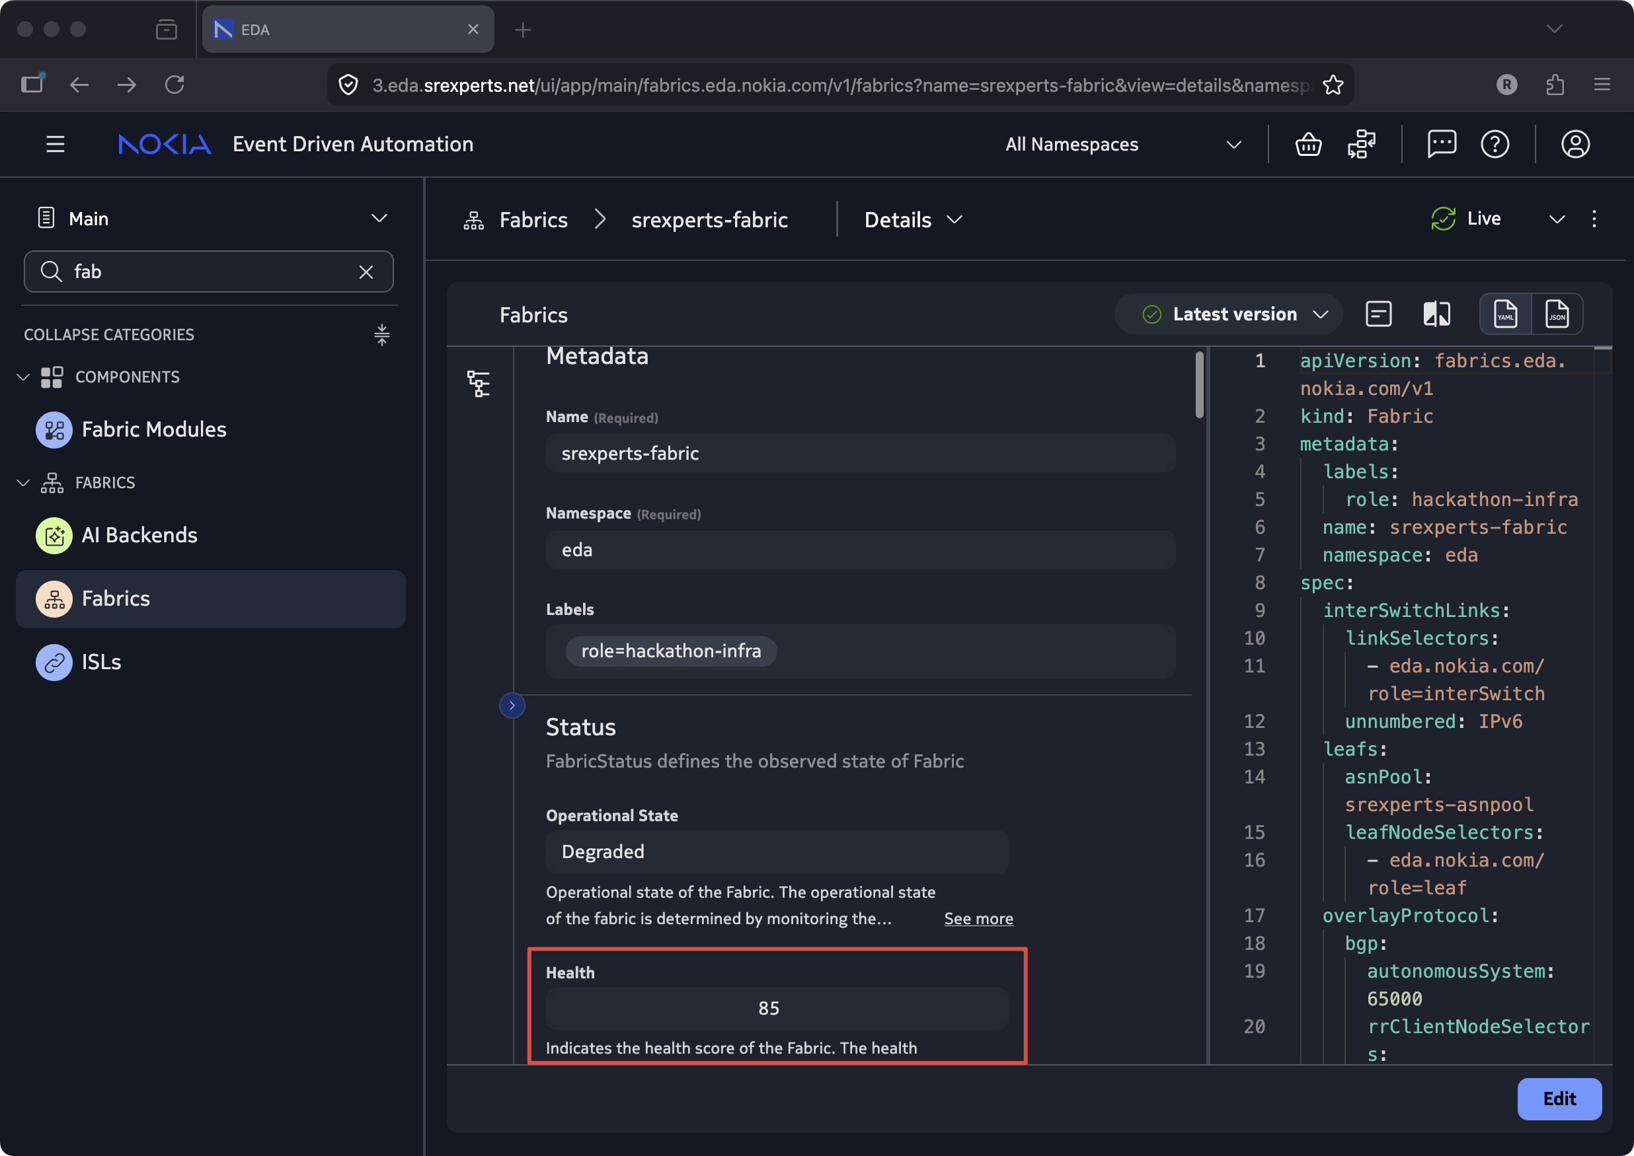
Task: Click the srexperts-fabric breadcrumb
Action: [x=709, y=220]
